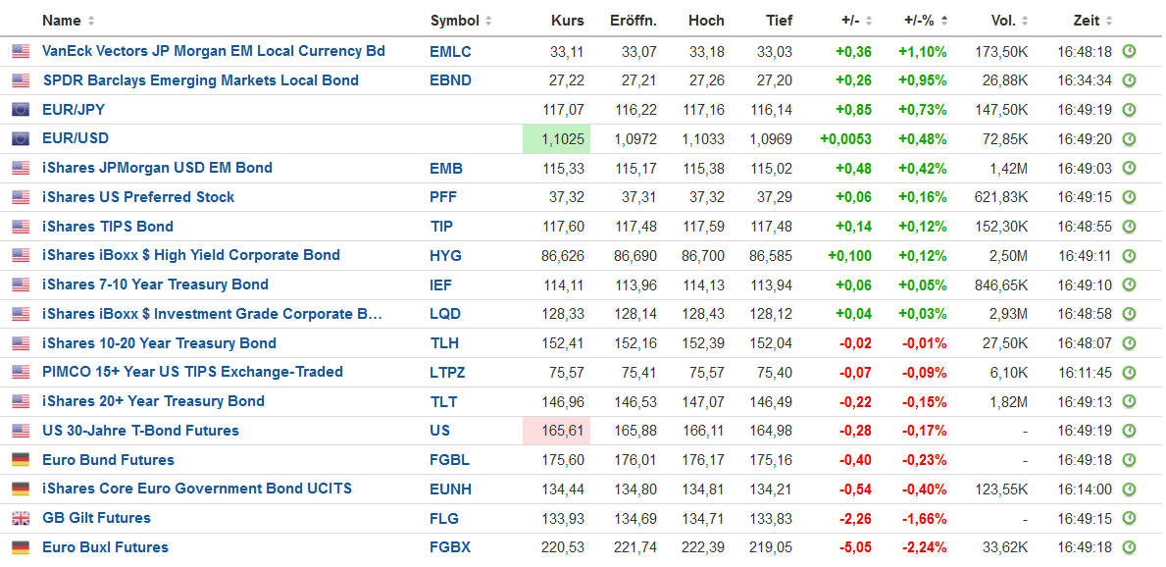Open the PIMCO 15+ Year US TIPS link
1166x567 pixels.
(x=192, y=372)
